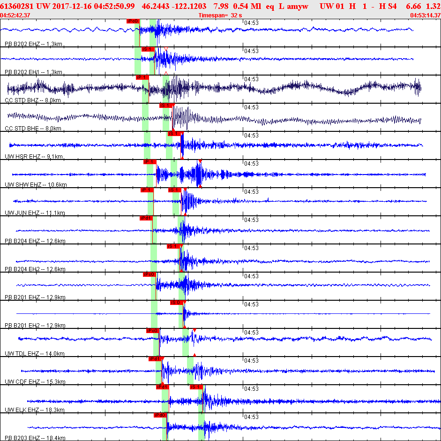Click the UW CDF EHZ -- 15.3km label

pyautogui.click(x=35, y=382)
